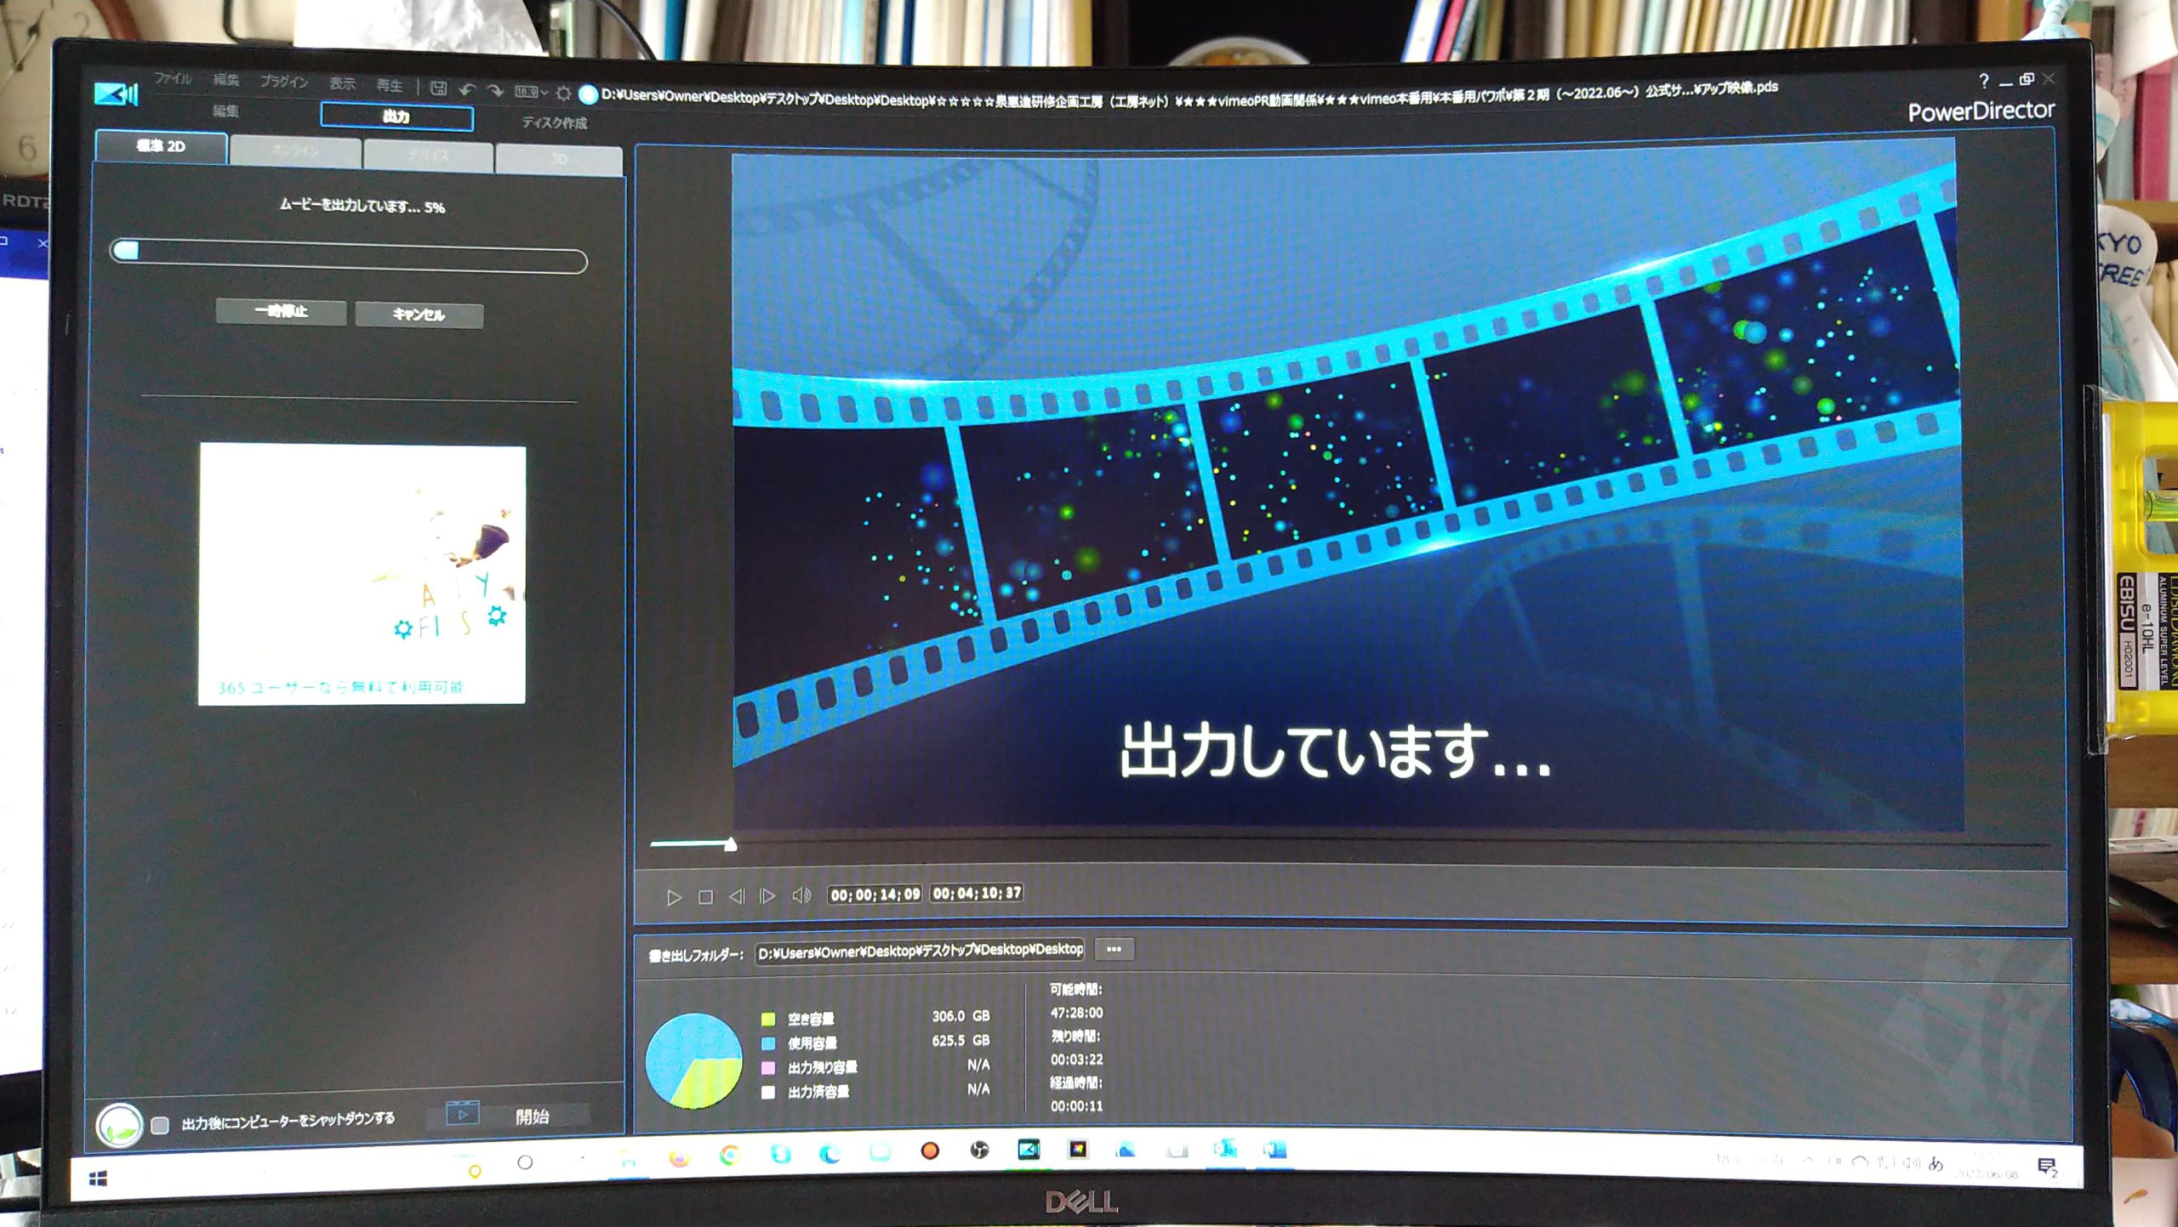Screen dimensions: 2178x1227
Task: Open Edge from the taskbar
Action: (x=830, y=1153)
